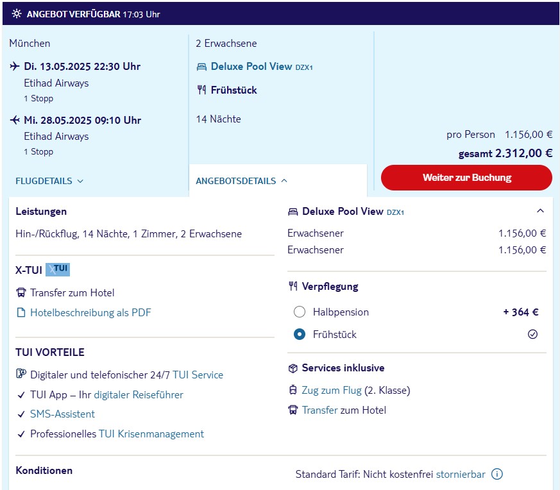Click the train icon beside Zug zum Flug
The height and width of the screenshot is (490, 560).
point(293,390)
